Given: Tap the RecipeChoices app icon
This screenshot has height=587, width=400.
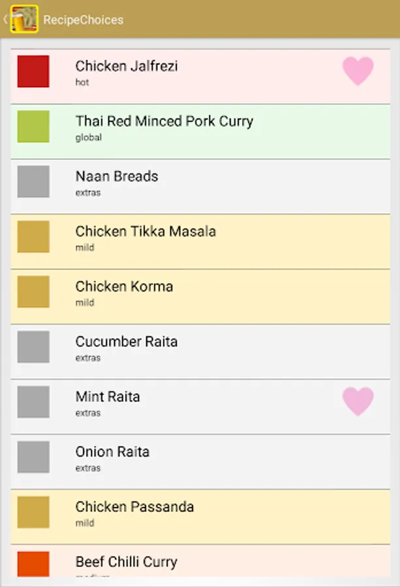Looking at the screenshot, I should [24, 20].
